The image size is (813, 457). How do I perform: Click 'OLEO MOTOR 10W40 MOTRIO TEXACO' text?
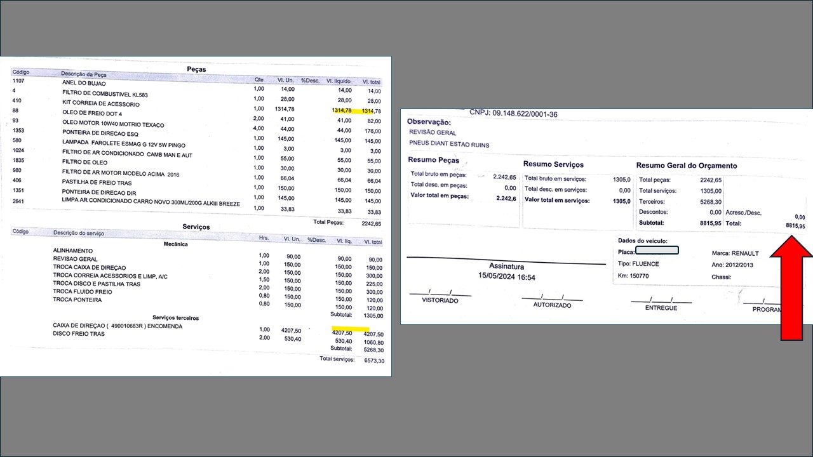click(x=112, y=124)
